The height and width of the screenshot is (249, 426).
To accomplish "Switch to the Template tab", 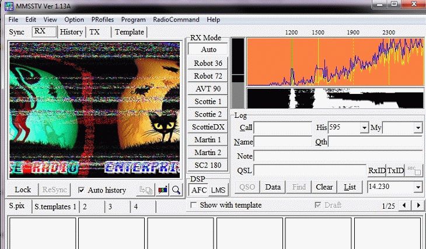I will (130, 32).
